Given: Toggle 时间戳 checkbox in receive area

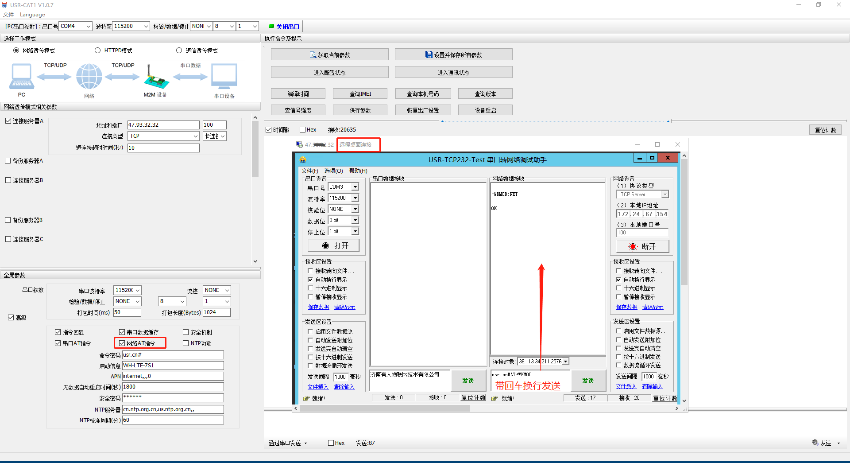Looking at the screenshot, I should [269, 129].
